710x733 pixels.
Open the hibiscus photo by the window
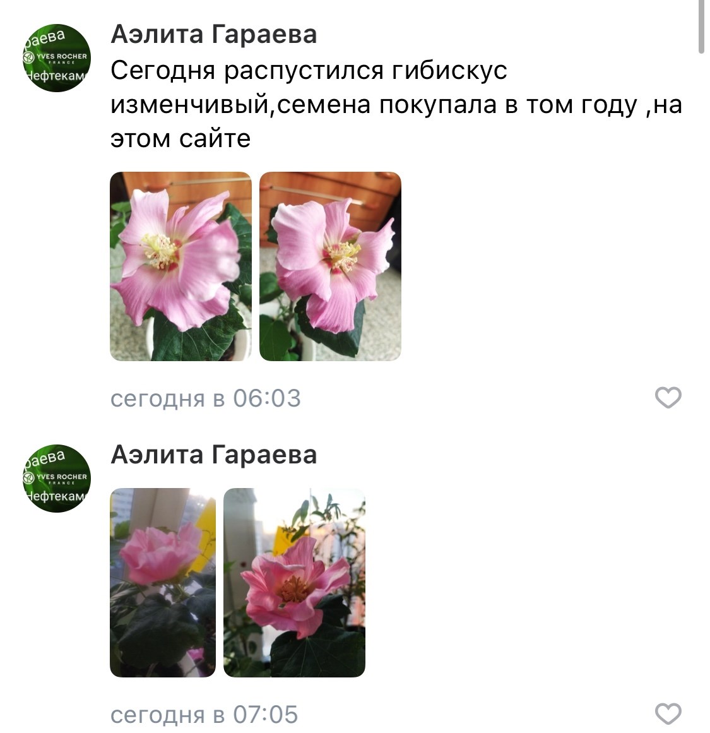pyautogui.click(x=294, y=583)
